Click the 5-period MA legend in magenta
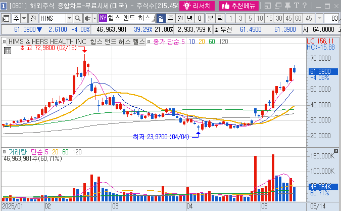Screen dimensions: 341x211 (x=183, y=41)
